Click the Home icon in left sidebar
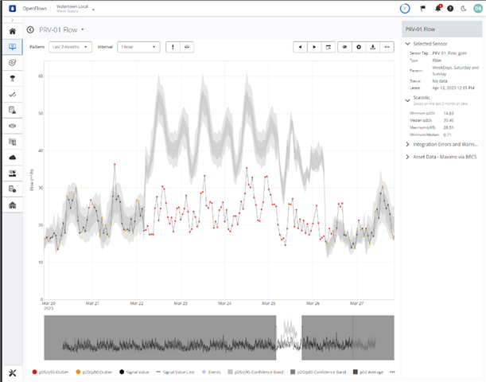The width and height of the screenshot is (486, 382). 12,30
